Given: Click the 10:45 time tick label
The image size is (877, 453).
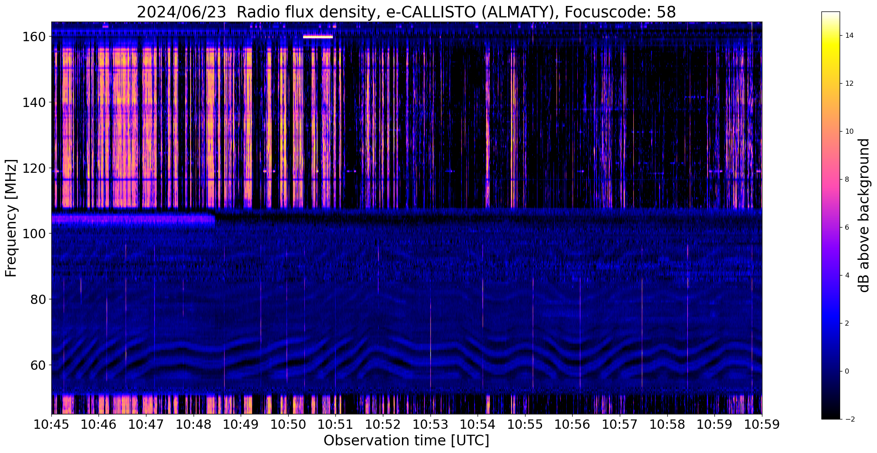Looking at the screenshot, I should 51,425.
